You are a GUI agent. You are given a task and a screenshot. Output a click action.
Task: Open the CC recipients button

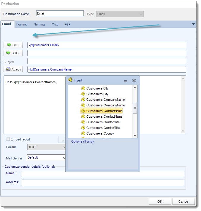click(x=13, y=45)
